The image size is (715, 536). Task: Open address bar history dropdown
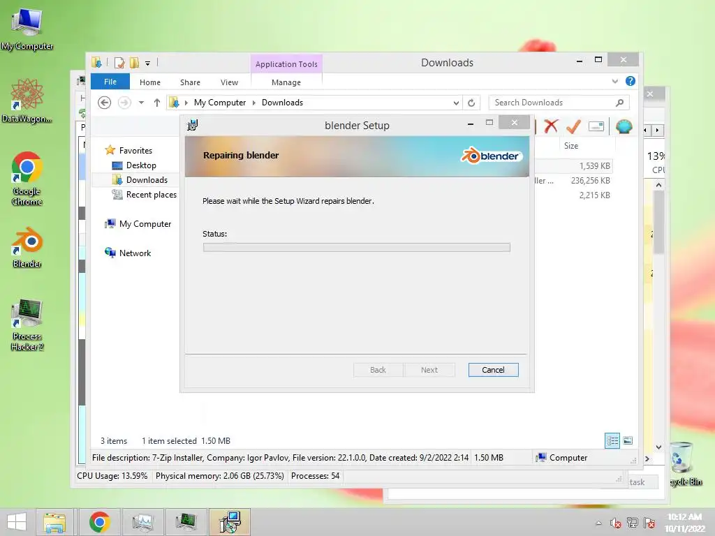[456, 103]
